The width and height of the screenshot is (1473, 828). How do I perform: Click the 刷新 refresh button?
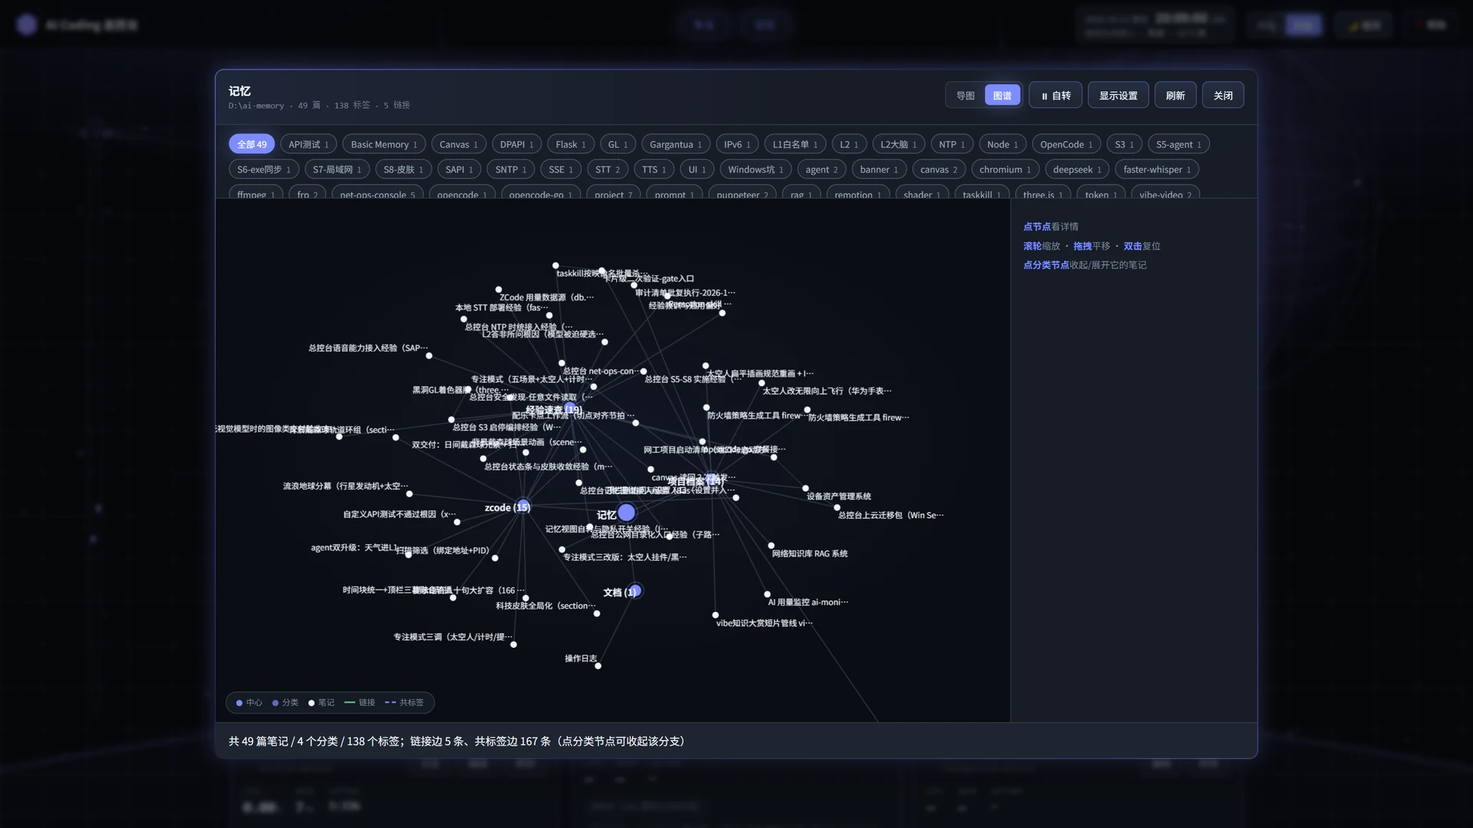pyautogui.click(x=1175, y=96)
